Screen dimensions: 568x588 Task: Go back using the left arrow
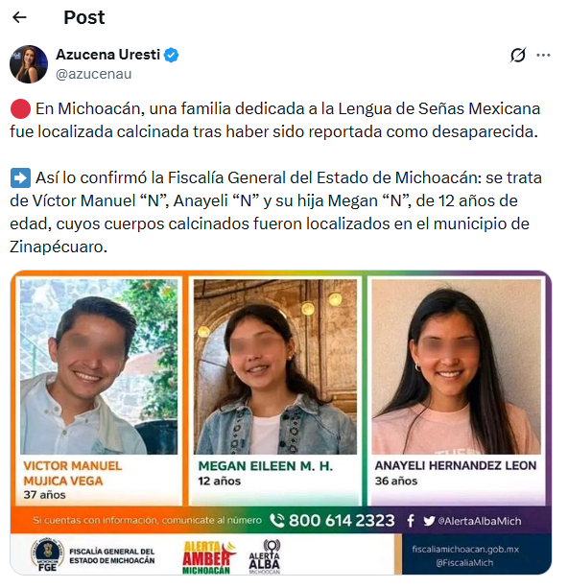(19, 17)
